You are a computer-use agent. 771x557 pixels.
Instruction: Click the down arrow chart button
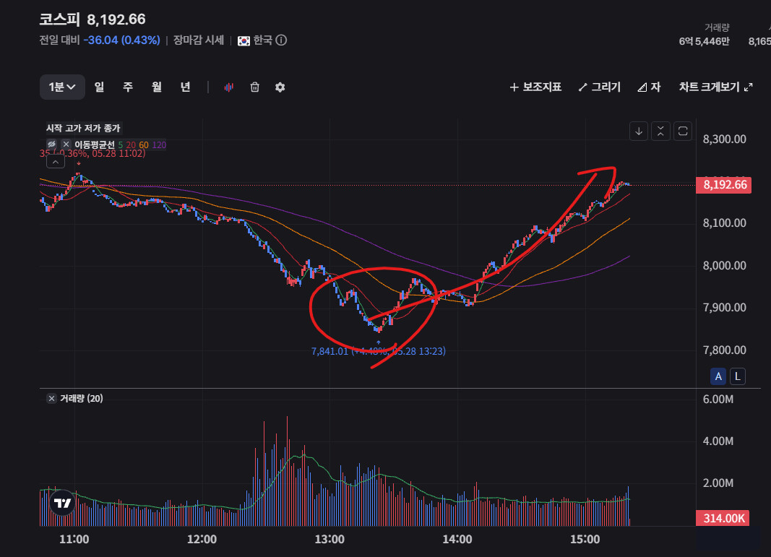pyautogui.click(x=639, y=131)
